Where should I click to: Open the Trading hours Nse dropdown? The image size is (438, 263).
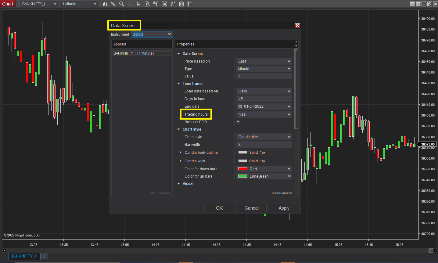(x=264, y=114)
